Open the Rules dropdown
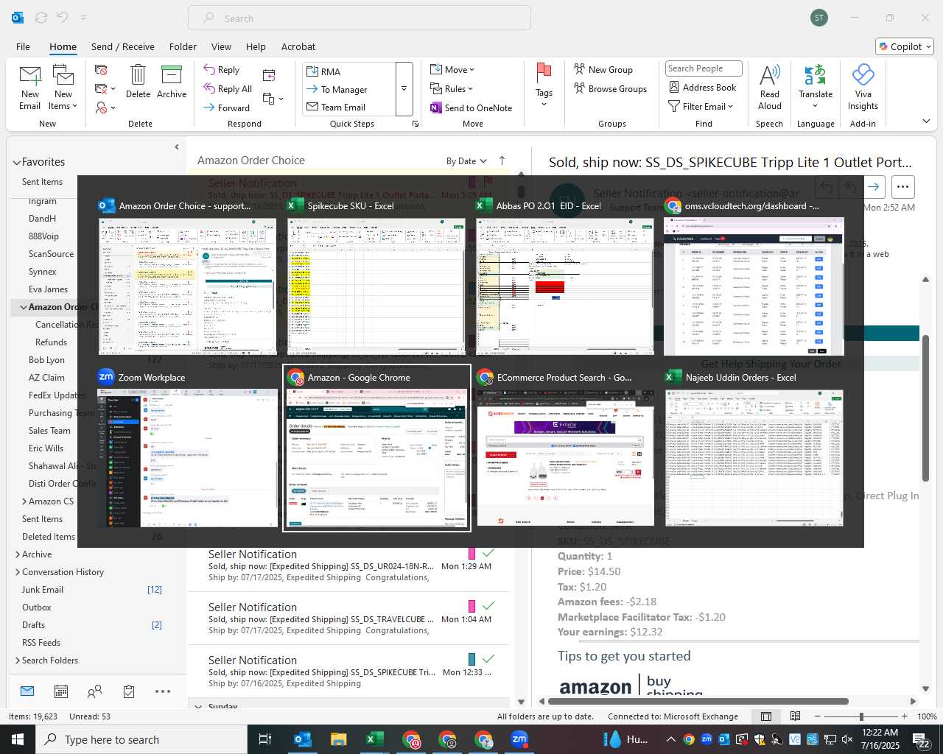 [452, 88]
